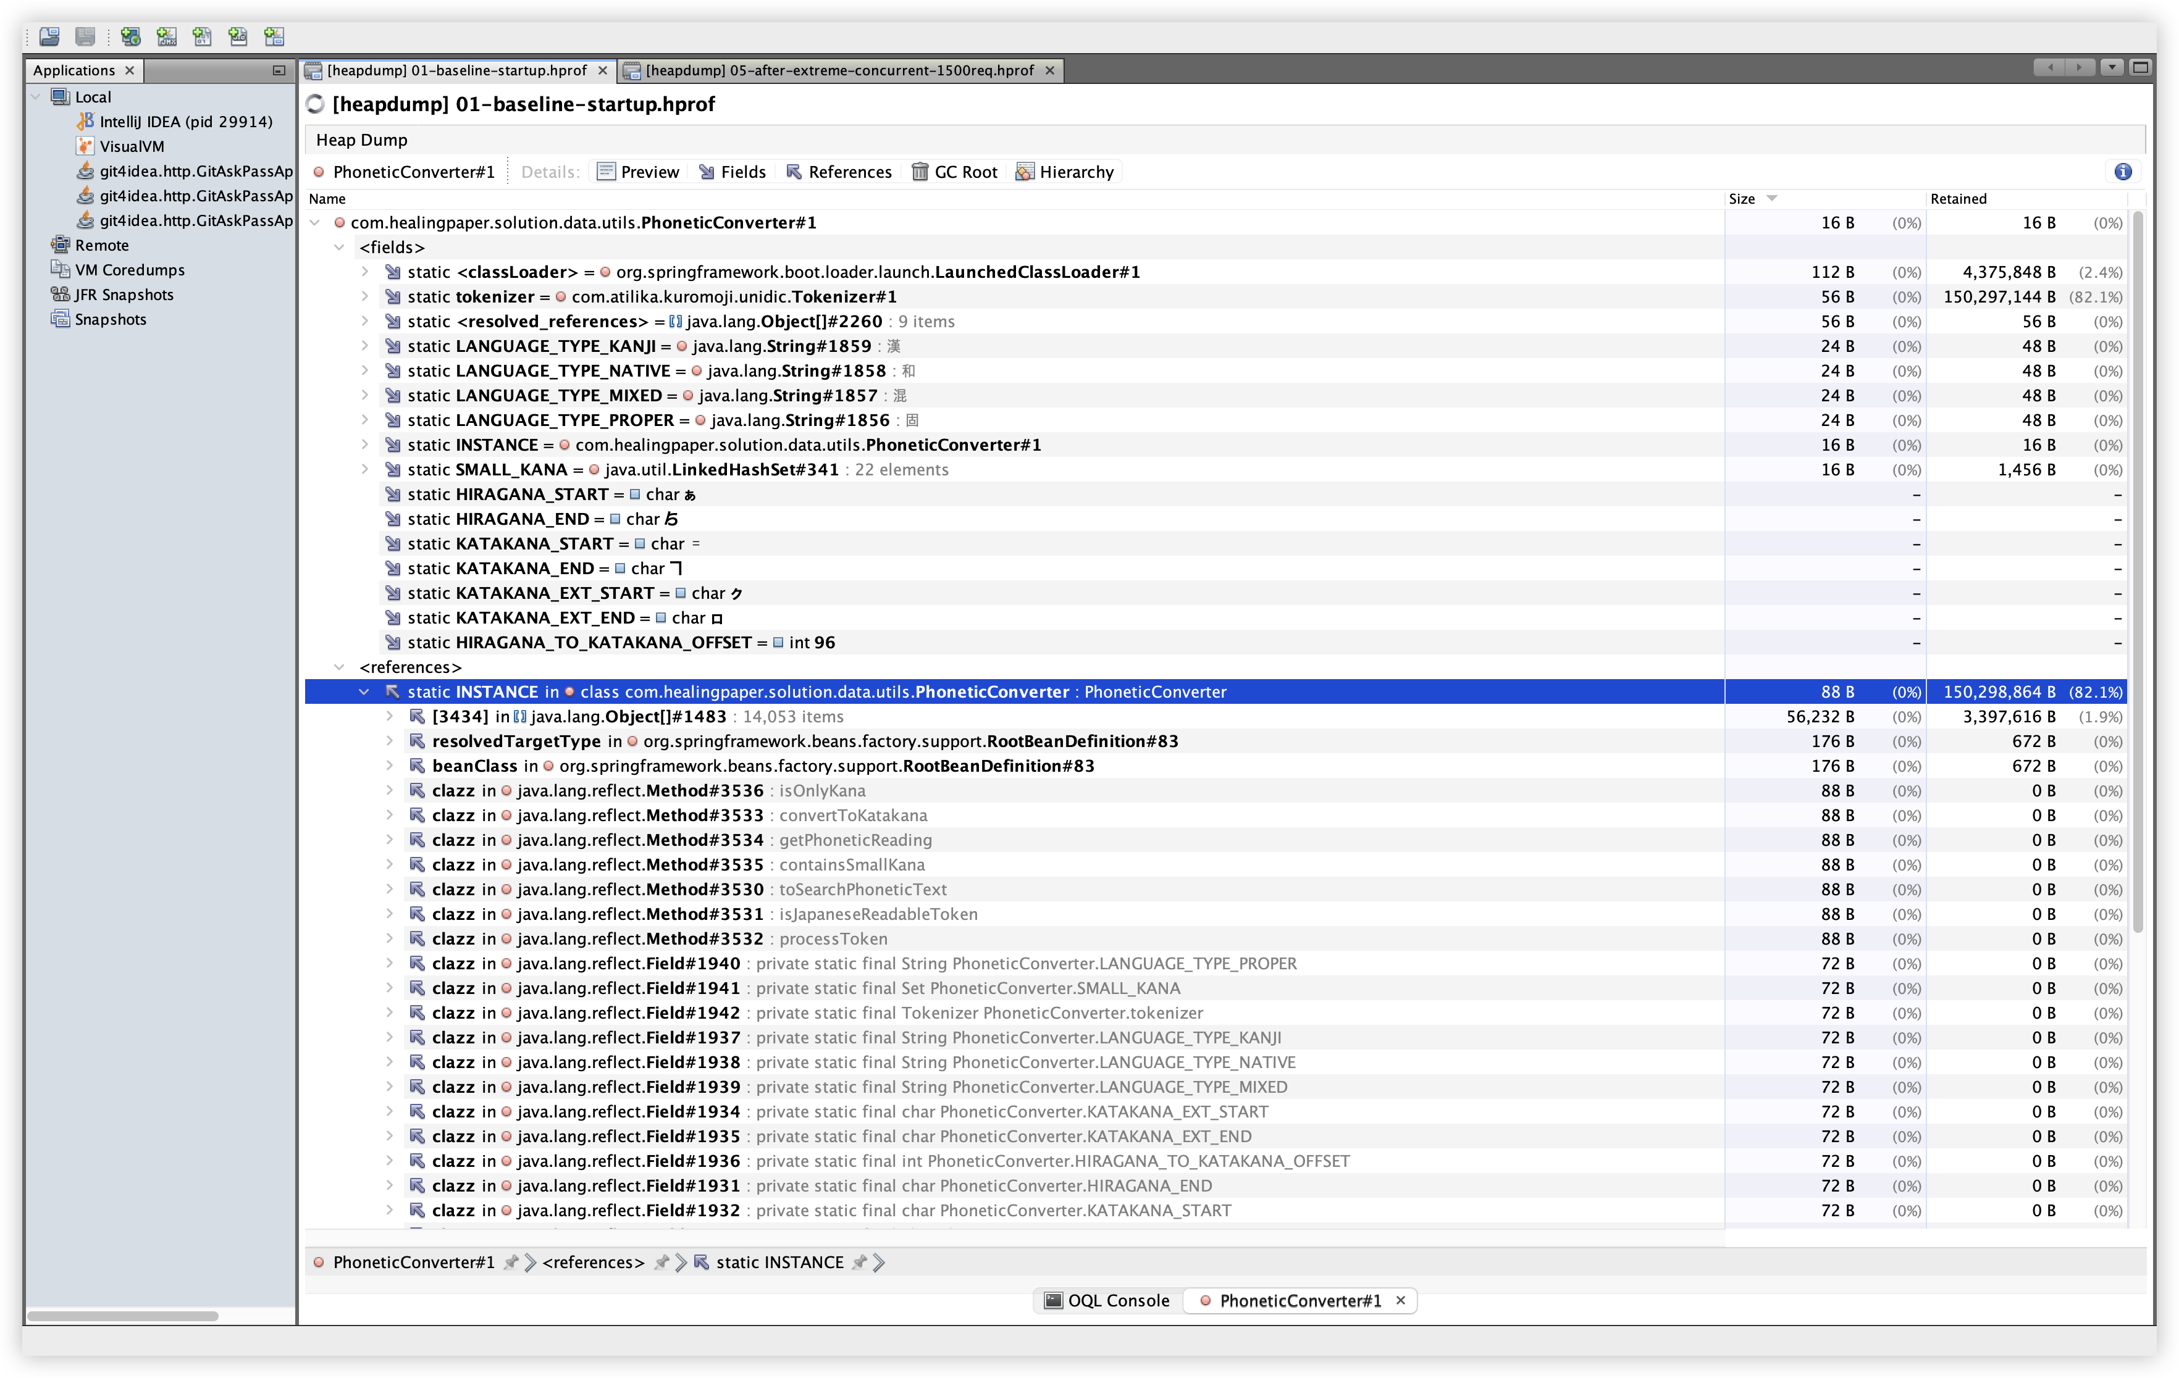Open the Hierarchy view

(x=1066, y=171)
